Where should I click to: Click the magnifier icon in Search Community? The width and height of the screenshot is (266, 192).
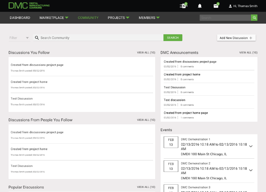pyautogui.click(x=37, y=38)
